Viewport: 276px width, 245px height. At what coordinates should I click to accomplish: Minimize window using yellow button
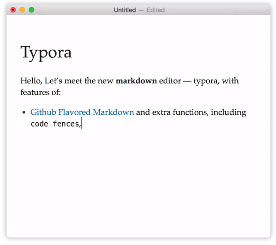tap(22, 10)
